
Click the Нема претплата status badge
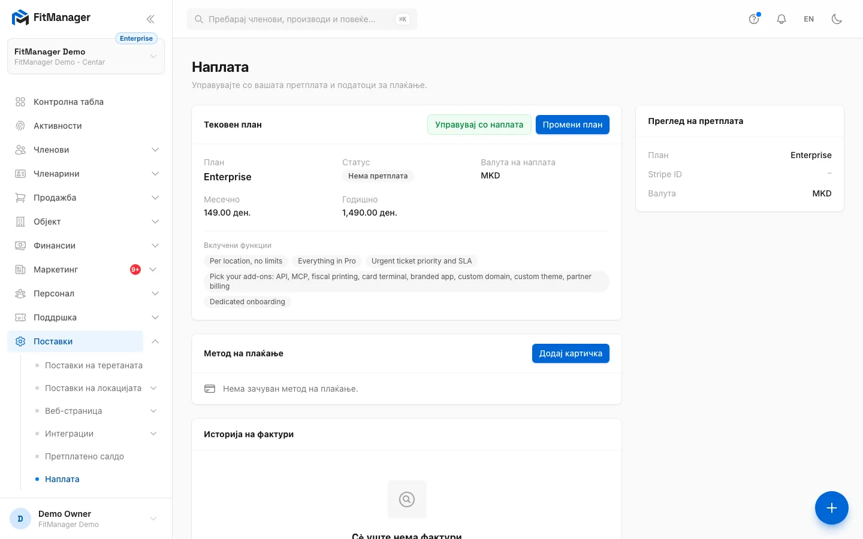click(378, 176)
